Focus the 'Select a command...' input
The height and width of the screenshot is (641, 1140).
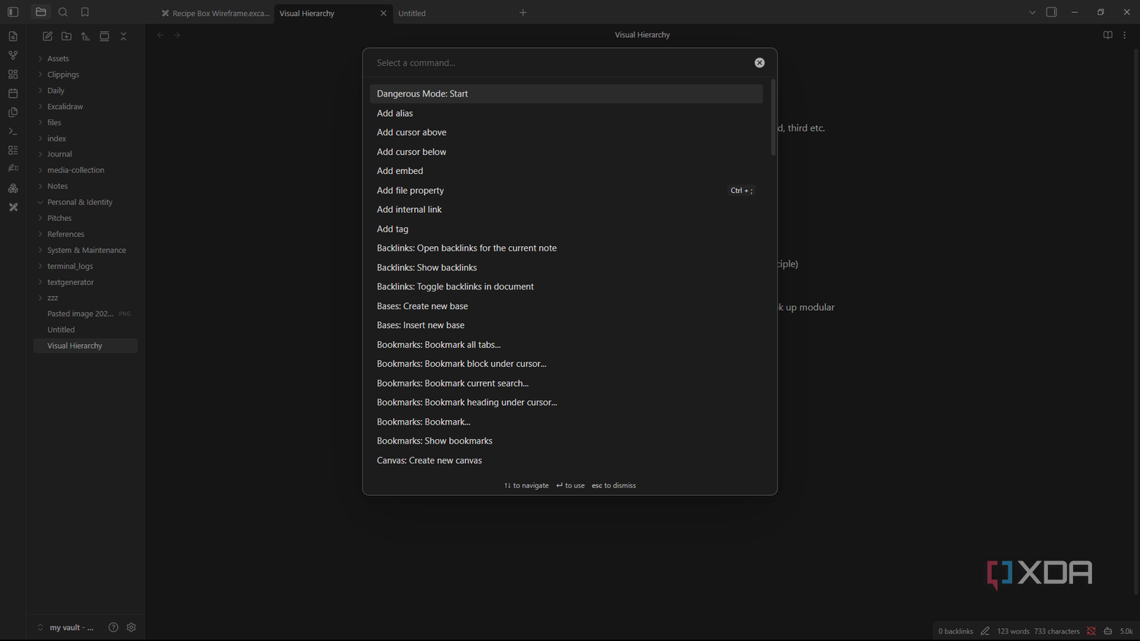[562, 63]
